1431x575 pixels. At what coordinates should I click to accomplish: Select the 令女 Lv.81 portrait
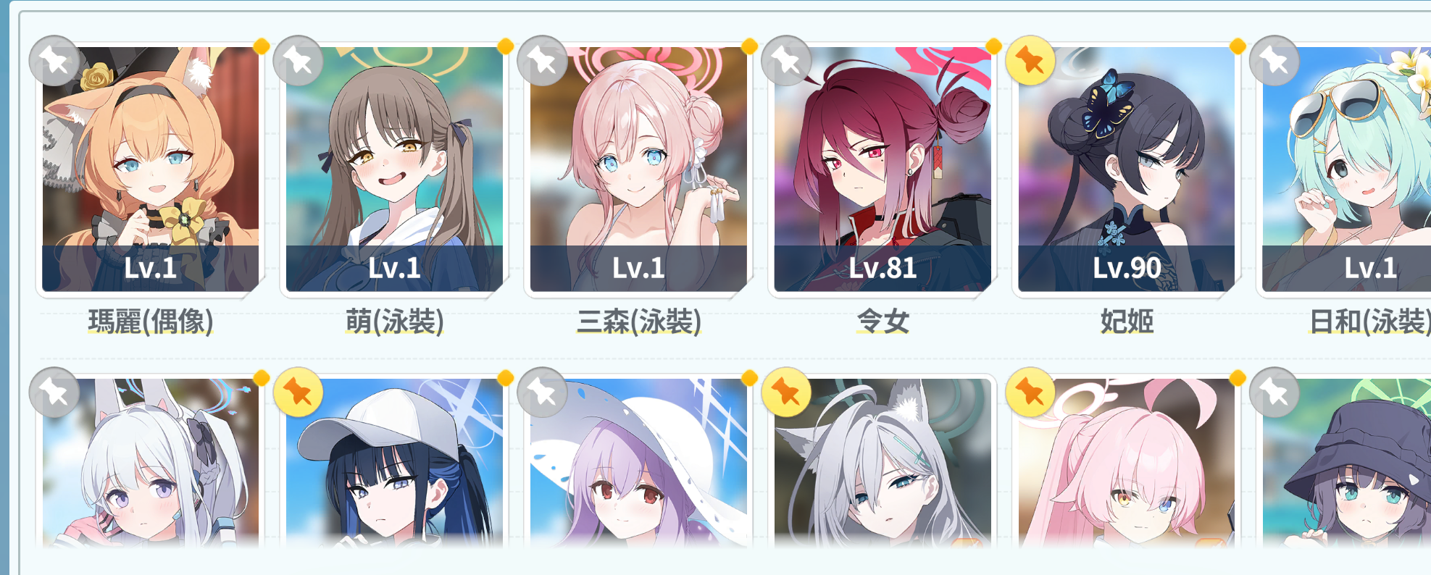point(883,169)
